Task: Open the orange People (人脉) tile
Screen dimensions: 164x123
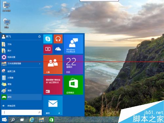Action: point(53,65)
